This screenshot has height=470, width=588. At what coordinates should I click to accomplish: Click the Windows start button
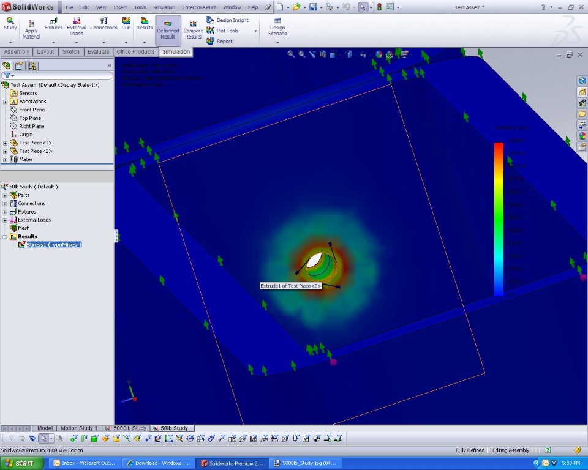tap(18, 463)
